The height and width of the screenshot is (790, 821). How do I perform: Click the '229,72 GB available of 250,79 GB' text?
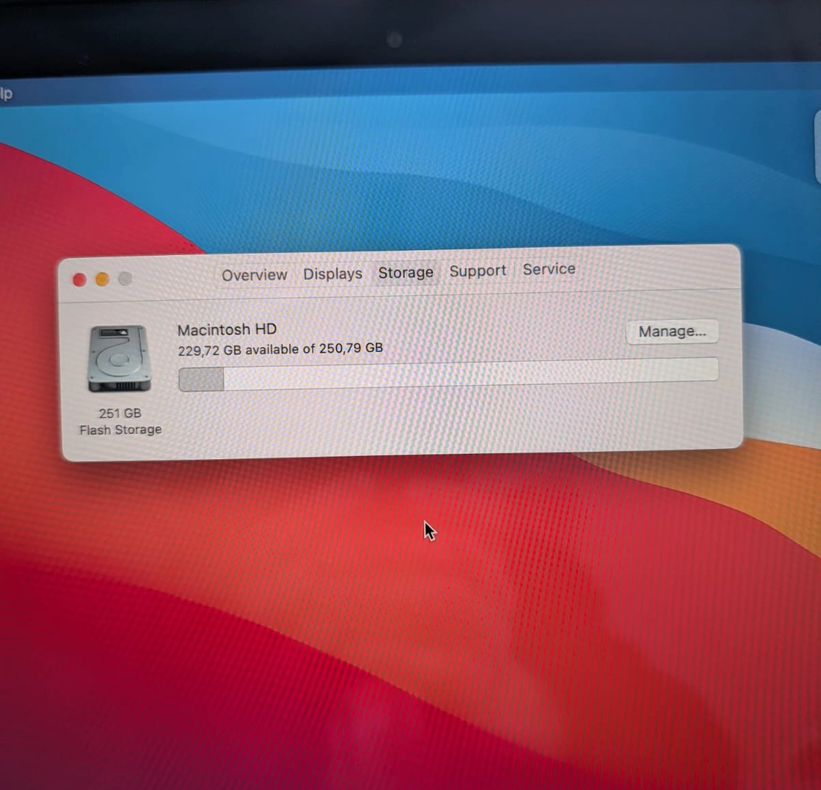[x=280, y=349]
